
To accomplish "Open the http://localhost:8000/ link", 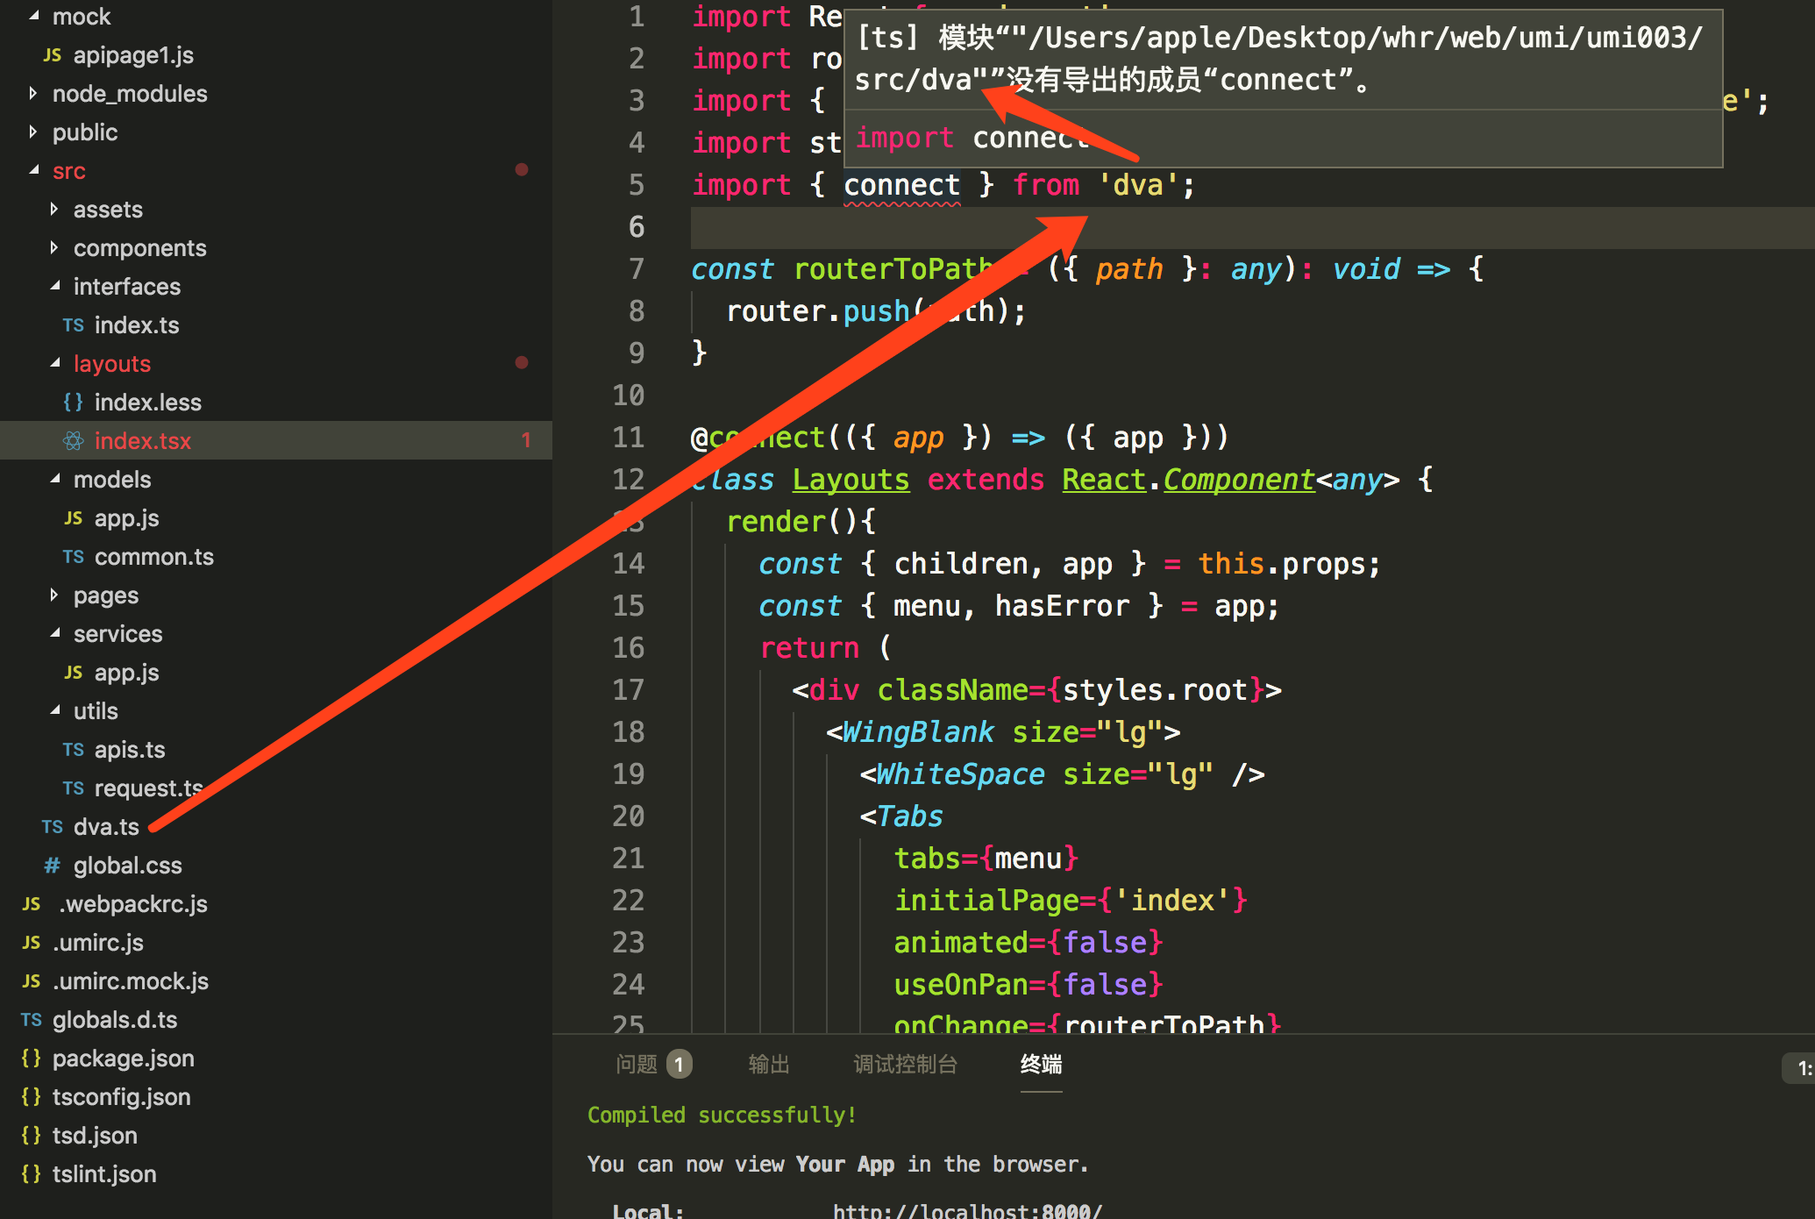I will [x=967, y=1210].
